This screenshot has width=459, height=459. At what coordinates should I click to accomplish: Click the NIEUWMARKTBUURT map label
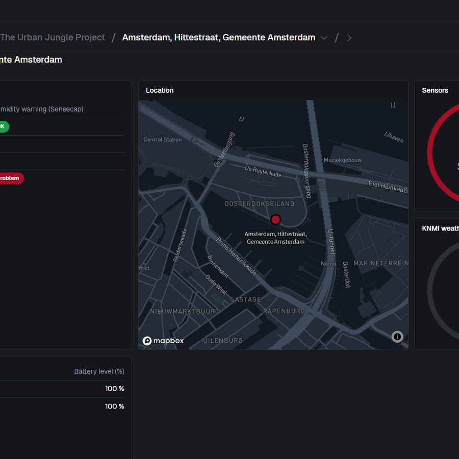pos(185,312)
